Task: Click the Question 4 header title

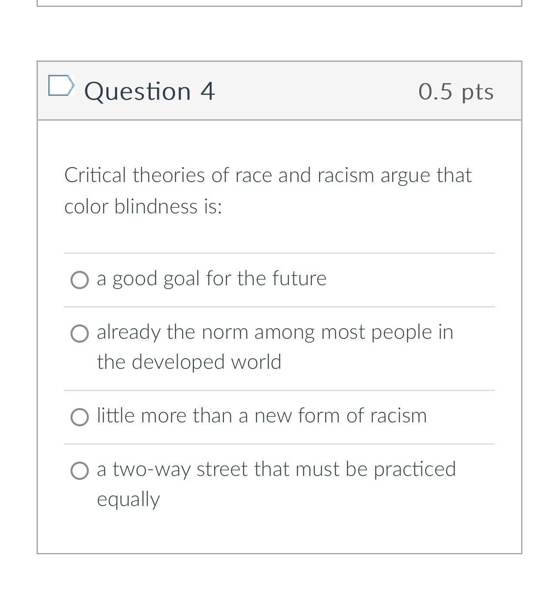Action: (150, 91)
